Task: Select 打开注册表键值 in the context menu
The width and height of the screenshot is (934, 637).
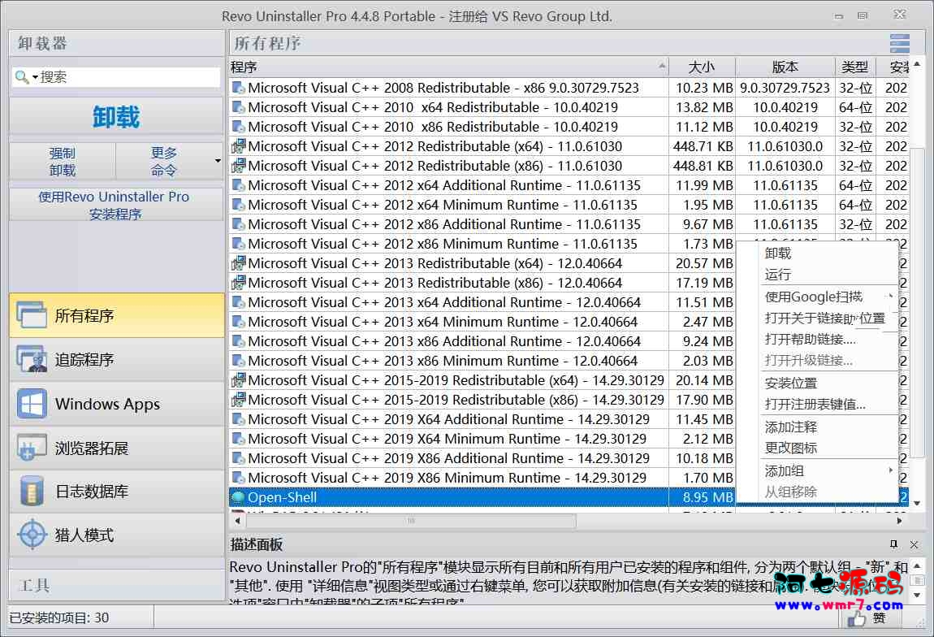Action: pos(815,404)
